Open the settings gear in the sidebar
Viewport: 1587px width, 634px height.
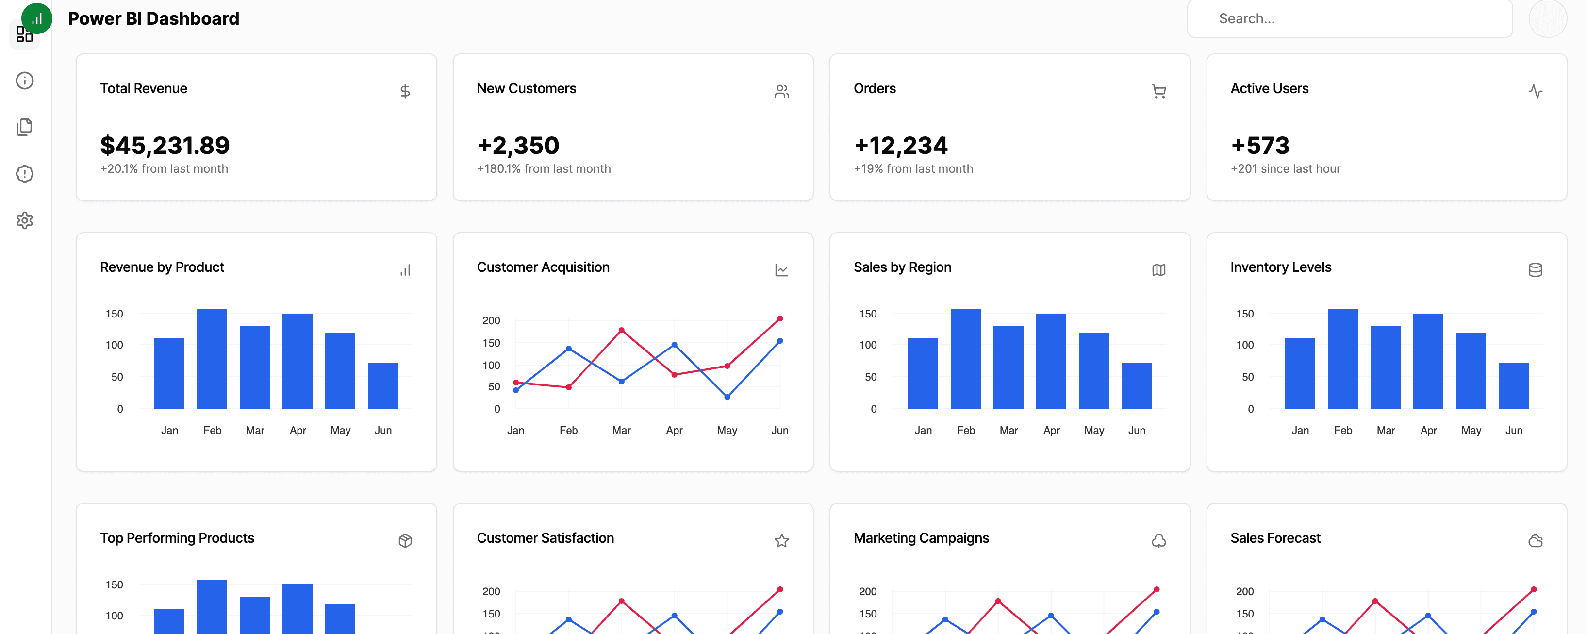pos(25,220)
